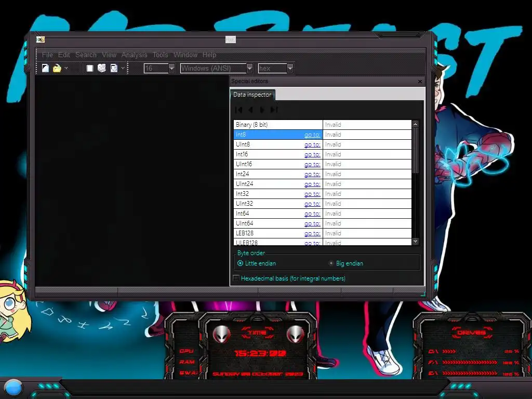Click go to link for LEB128
This screenshot has height=399, width=532.
click(x=312, y=233)
